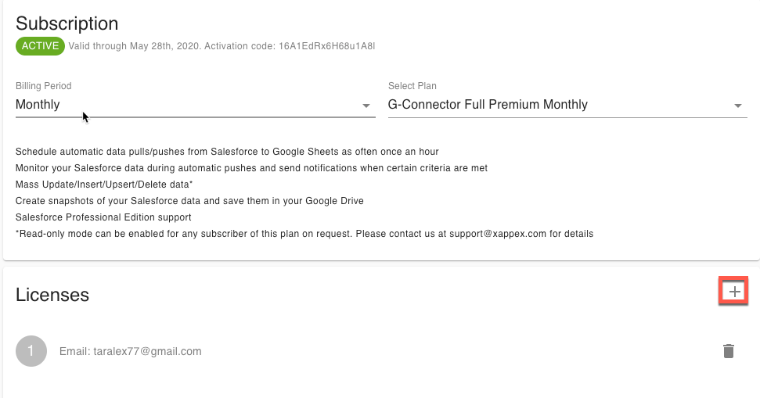Click the Create snapshots feature line

pyautogui.click(x=189, y=201)
